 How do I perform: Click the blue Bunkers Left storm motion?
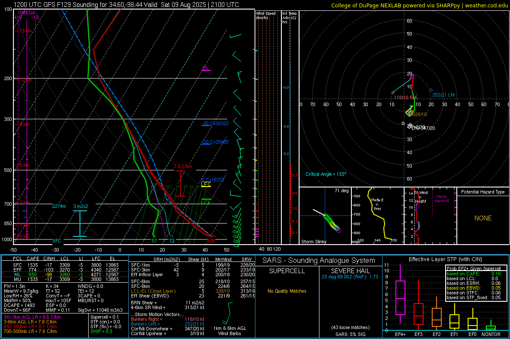tap(167, 324)
